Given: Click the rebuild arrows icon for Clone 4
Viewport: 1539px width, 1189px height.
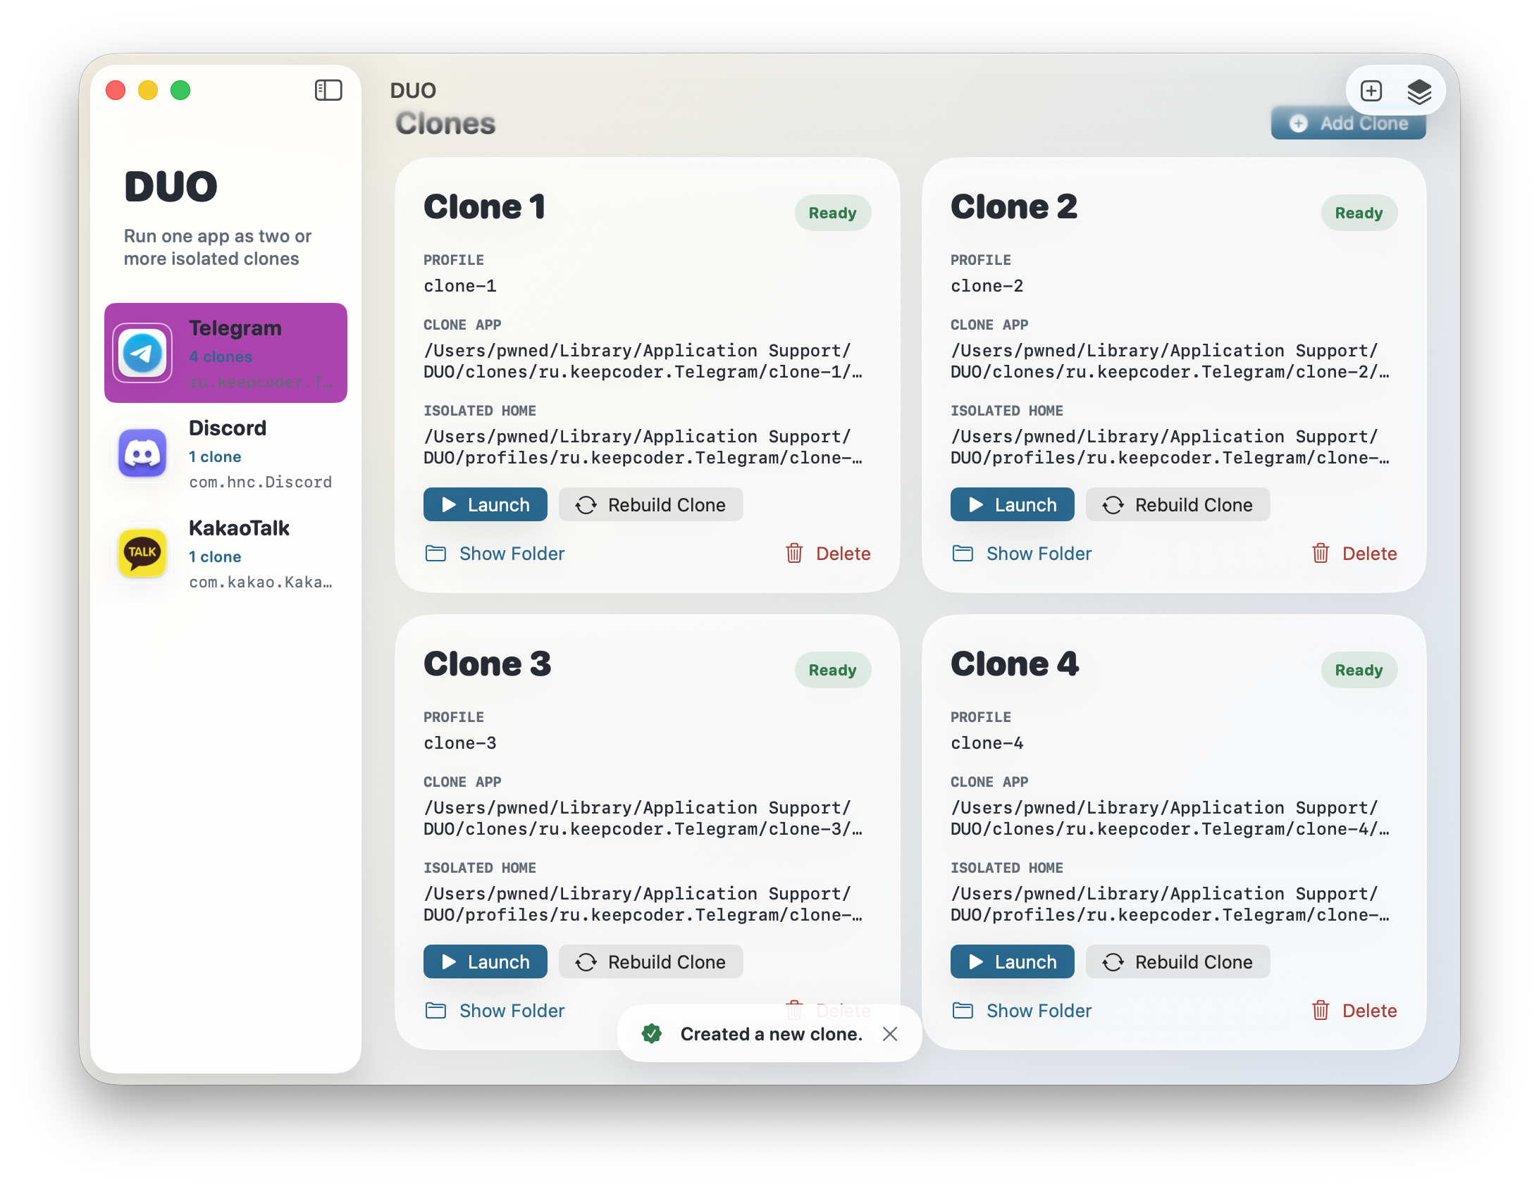Looking at the screenshot, I should click(x=1113, y=961).
